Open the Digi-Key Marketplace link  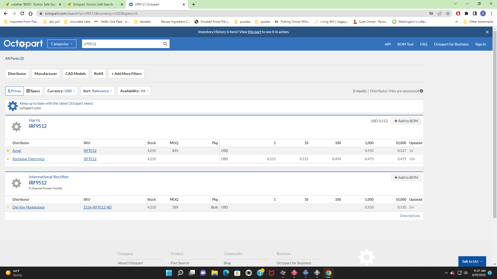click(28, 207)
